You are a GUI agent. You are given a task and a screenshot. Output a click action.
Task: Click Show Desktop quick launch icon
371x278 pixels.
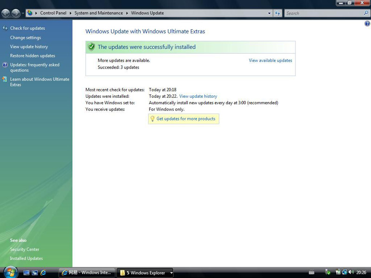tap(26, 273)
